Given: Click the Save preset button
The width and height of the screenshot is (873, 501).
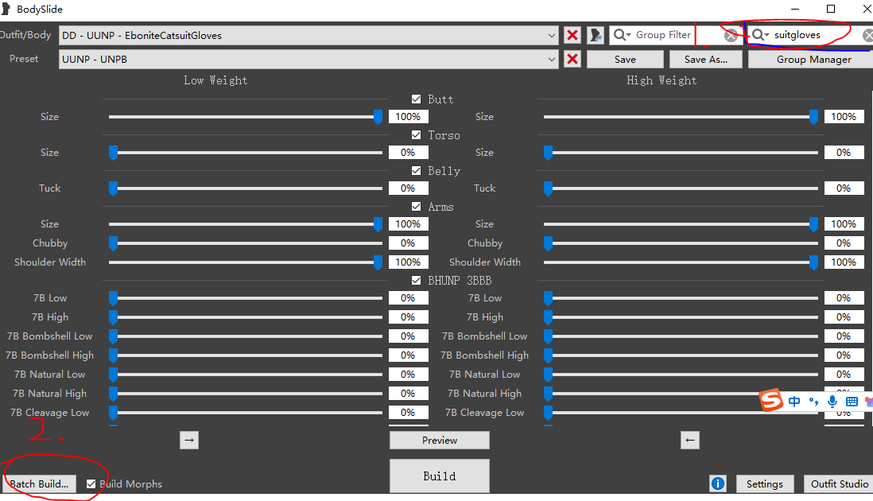Looking at the screenshot, I should [x=625, y=59].
